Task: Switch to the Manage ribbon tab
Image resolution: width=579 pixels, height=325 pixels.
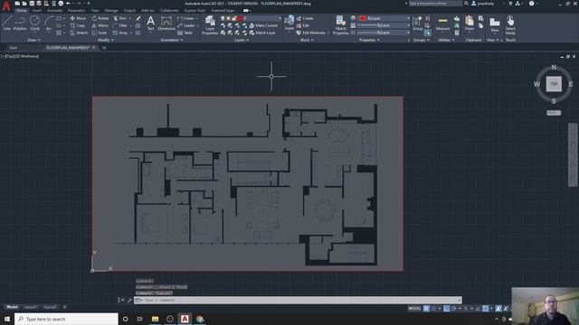Action: tap(111, 11)
